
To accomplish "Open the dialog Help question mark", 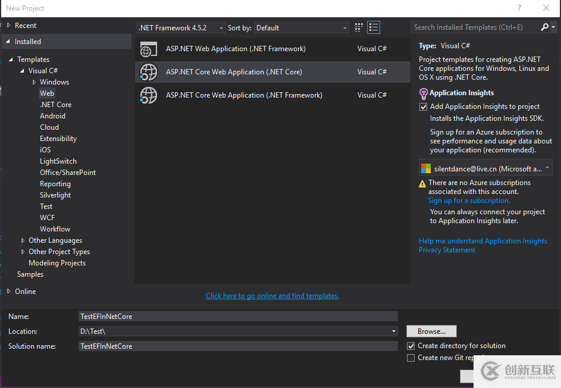I will pyautogui.click(x=519, y=8).
